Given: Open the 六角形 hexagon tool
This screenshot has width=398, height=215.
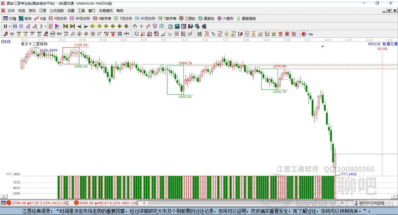Looking at the screenshot, I should tap(225, 18).
